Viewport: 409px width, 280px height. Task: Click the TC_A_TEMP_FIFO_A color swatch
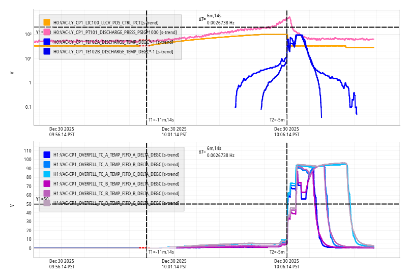pos(47,154)
